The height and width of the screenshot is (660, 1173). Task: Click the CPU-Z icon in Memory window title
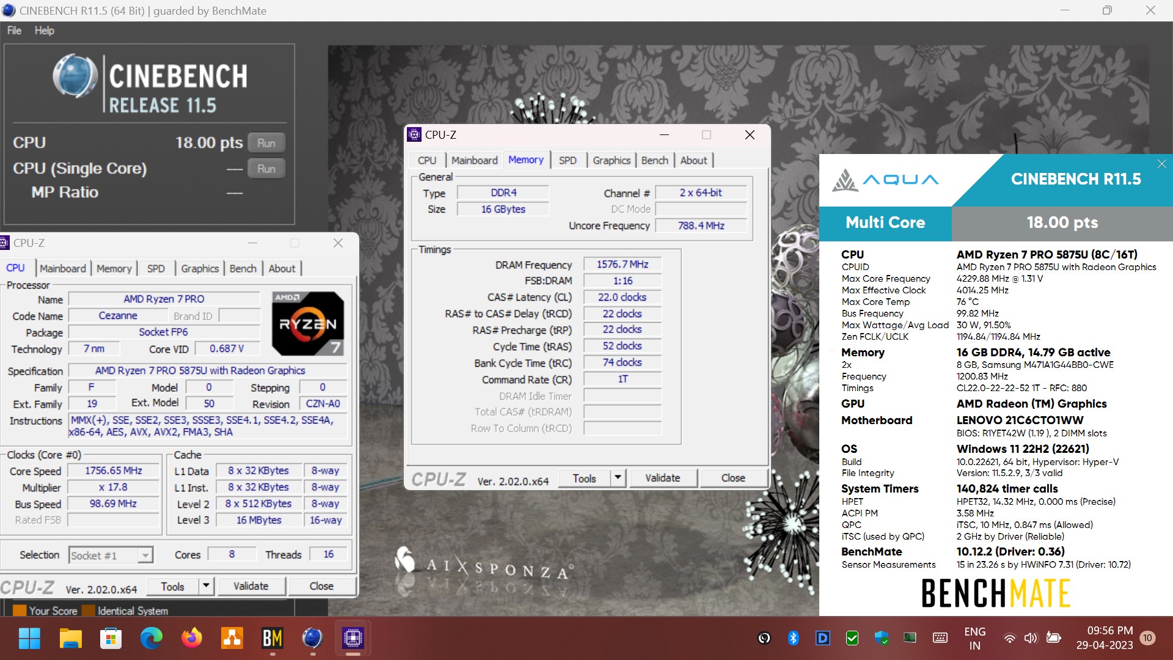(414, 134)
